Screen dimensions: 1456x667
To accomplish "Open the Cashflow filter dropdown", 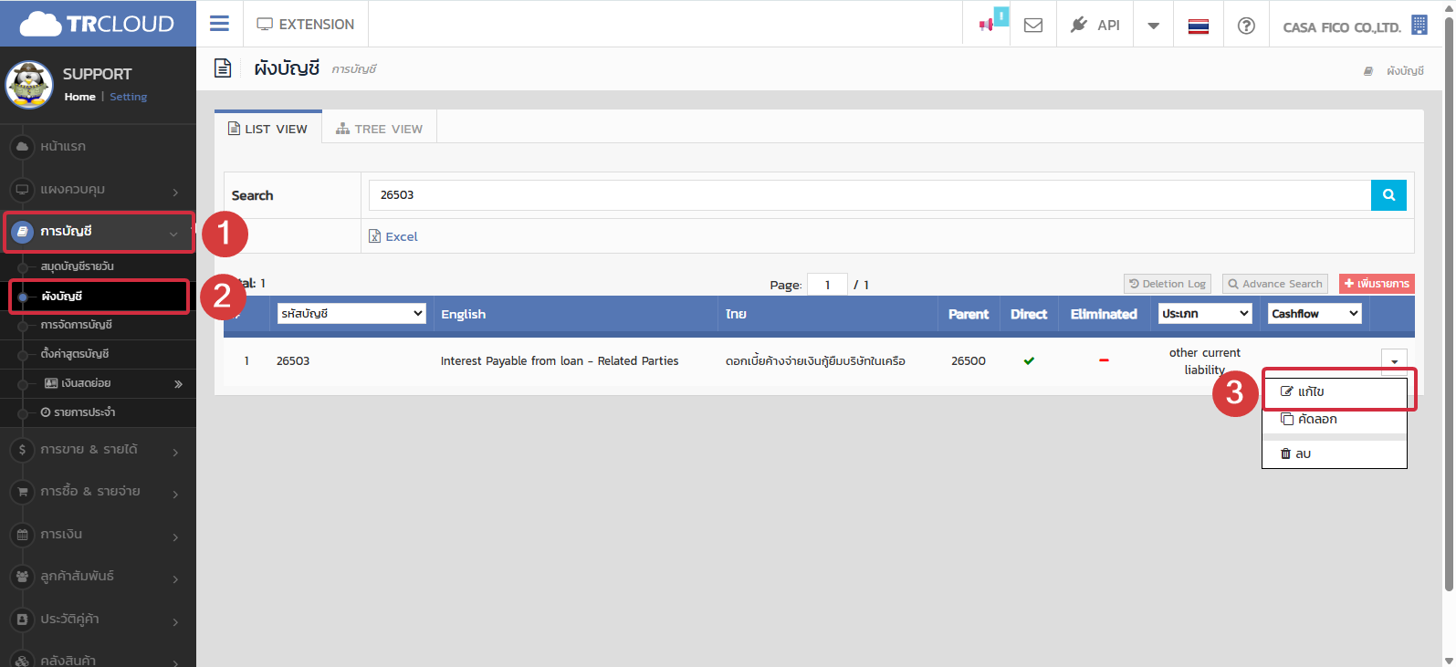I will pos(1315,314).
